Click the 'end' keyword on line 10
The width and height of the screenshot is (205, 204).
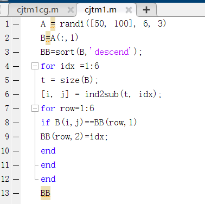click(48, 151)
